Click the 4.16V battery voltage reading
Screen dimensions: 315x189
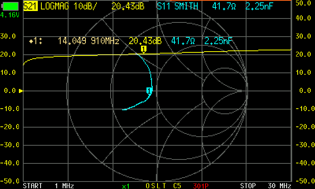10,15
